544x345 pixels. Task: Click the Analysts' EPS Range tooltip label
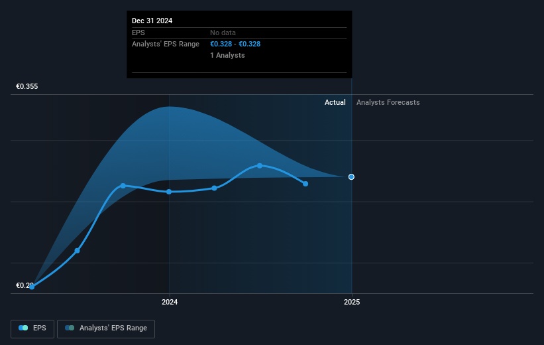click(x=166, y=44)
